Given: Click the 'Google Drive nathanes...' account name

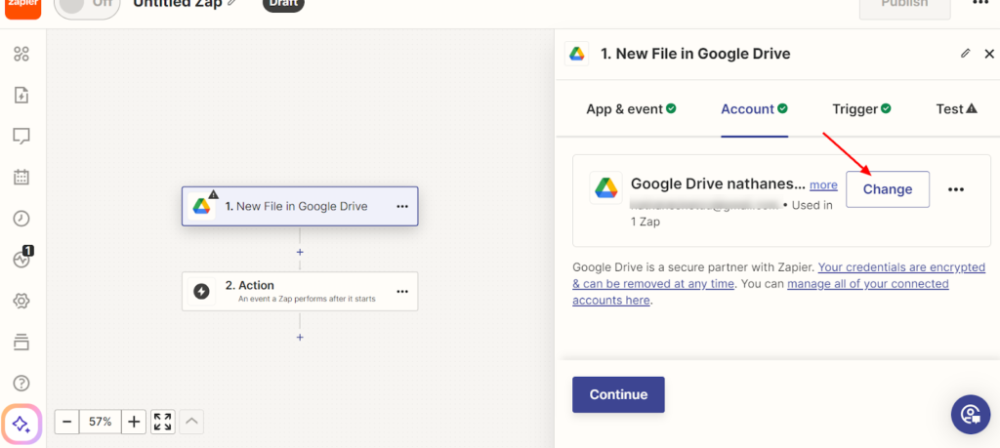Looking at the screenshot, I should click(x=718, y=184).
